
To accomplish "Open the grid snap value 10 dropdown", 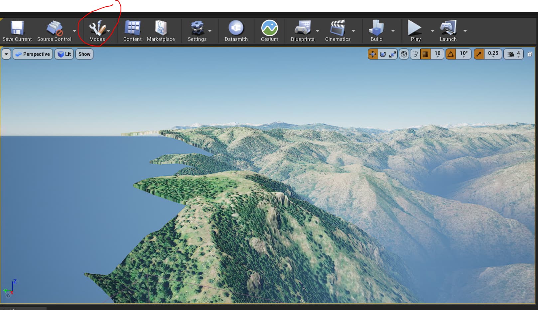I will pyautogui.click(x=437, y=54).
